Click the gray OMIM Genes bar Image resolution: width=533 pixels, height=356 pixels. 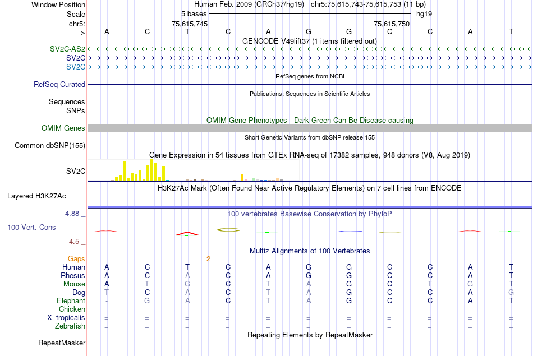point(310,128)
